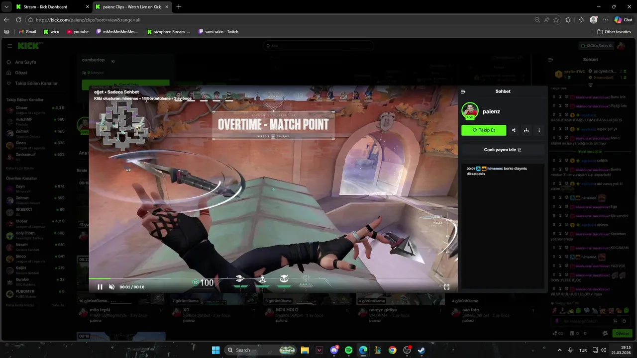Click the taskbar Search box
Image resolution: width=637 pixels, height=358 pixels.
pyautogui.click(x=260, y=350)
